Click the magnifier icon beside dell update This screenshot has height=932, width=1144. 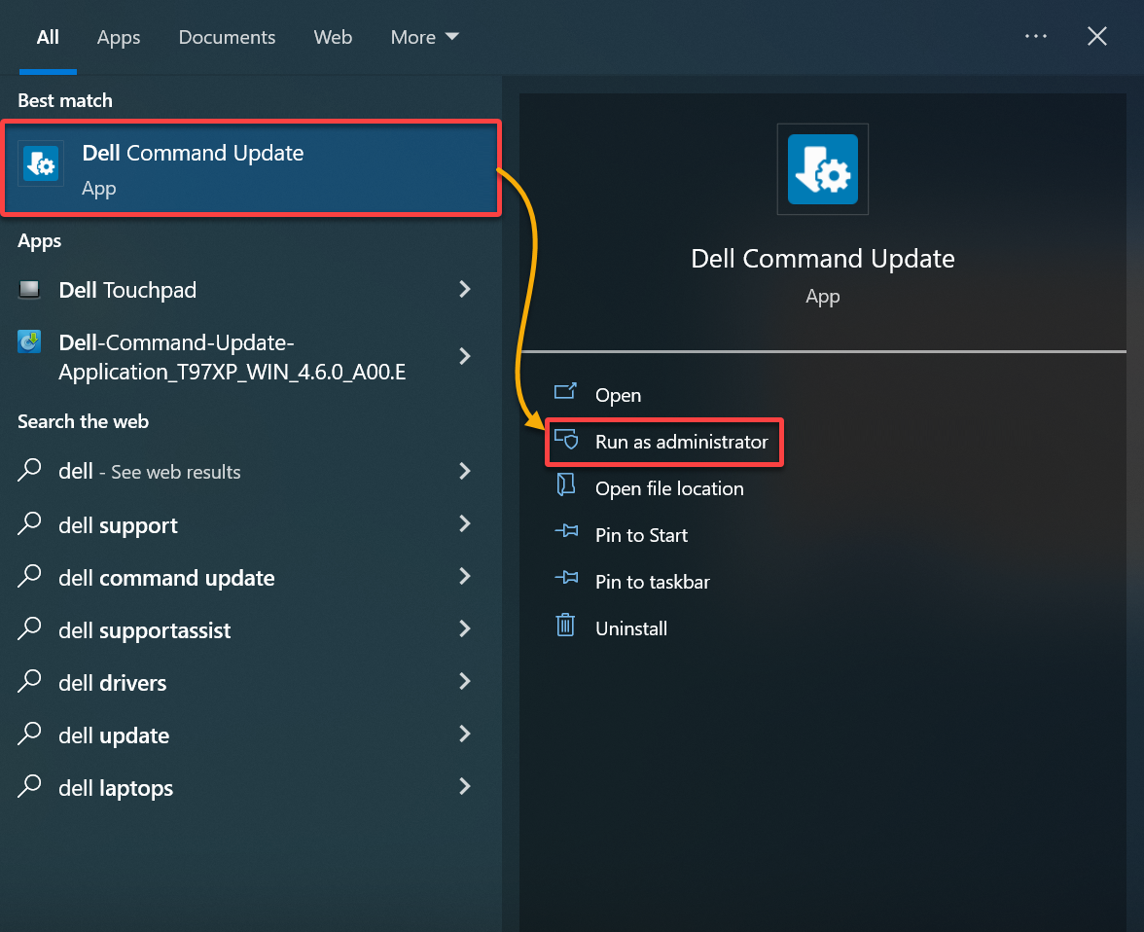(x=29, y=734)
